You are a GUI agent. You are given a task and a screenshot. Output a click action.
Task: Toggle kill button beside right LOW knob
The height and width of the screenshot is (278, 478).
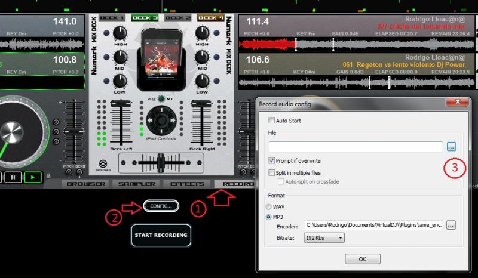coord(216,81)
